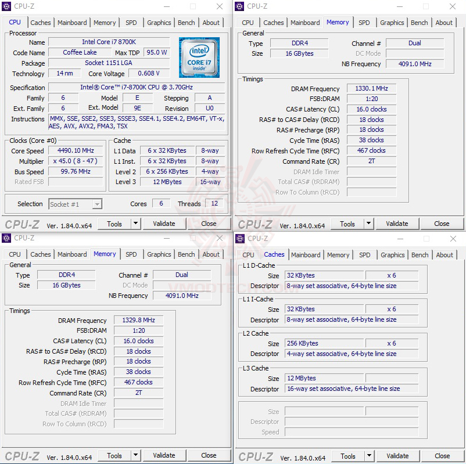Open the Graphics tab in the top-right Memory window
The image size is (466, 464).
tap(392, 23)
